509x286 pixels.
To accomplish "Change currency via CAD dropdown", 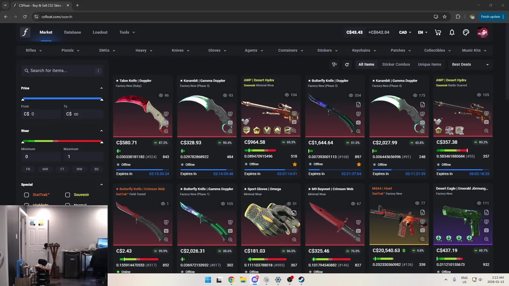I will coord(405,32).
